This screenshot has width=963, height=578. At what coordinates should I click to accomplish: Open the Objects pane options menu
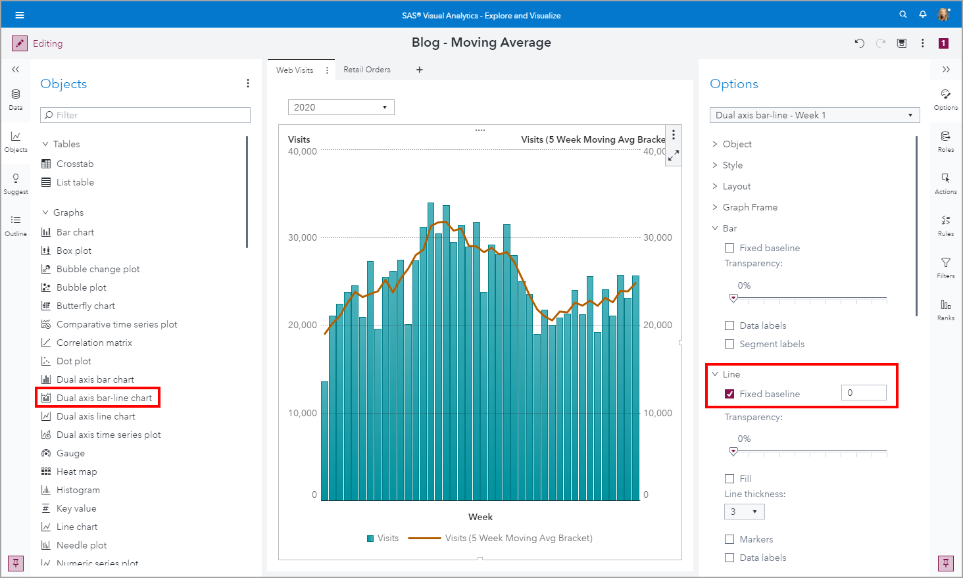pyautogui.click(x=248, y=84)
